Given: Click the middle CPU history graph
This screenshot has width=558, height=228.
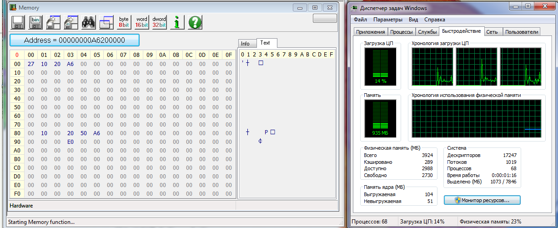Looking at the screenshot, I should (x=477, y=67).
